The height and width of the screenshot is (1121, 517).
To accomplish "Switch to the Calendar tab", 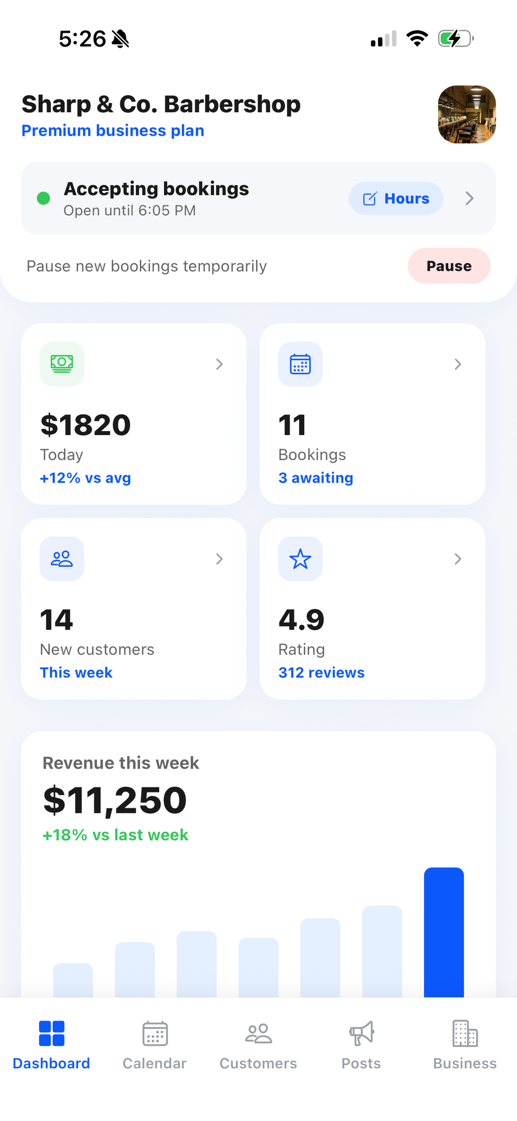I will pyautogui.click(x=155, y=1045).
